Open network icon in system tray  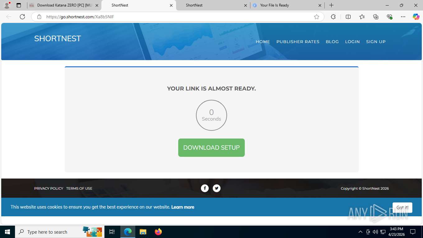pyautogui.click(x=383, y=232)
